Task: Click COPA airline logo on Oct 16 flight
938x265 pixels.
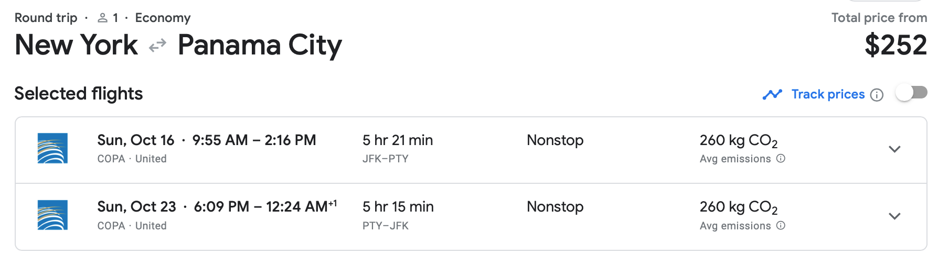Action: pyautogui.click(x=52, y=148)
